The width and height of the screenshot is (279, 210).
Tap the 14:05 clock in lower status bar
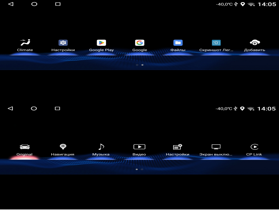coord(267,109)
